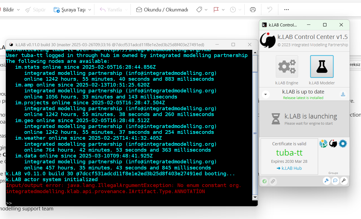The height and width of the screenshot is (219, 361).
Task: Click the tree-and-globe group icon
Action: pyautogui.click(x=323, y=144)
